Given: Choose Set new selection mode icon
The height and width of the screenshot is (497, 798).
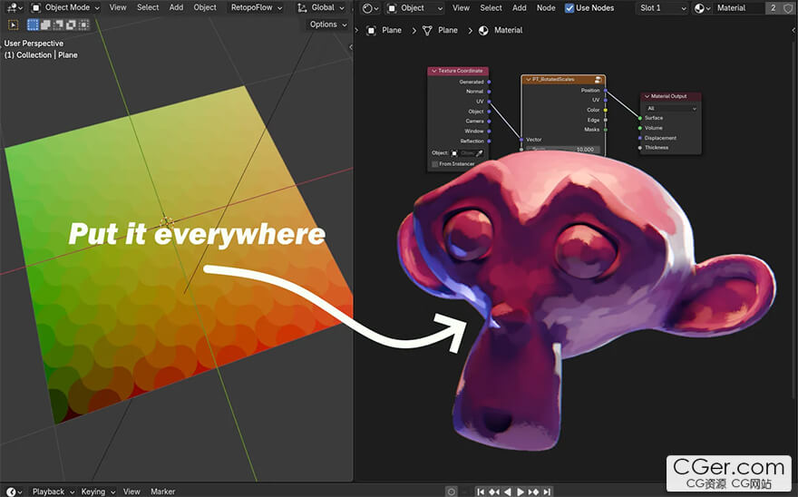Looking at the screenshot, I should pyautogui.click(x=33, y=24).
